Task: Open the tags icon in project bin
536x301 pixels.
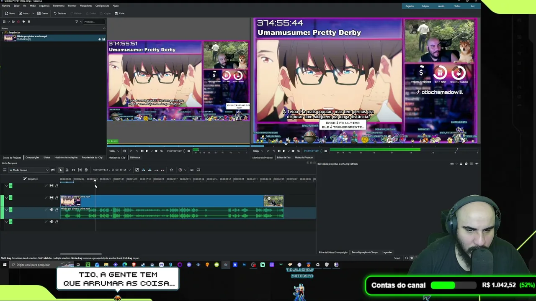Action: (x=23, y=22)
